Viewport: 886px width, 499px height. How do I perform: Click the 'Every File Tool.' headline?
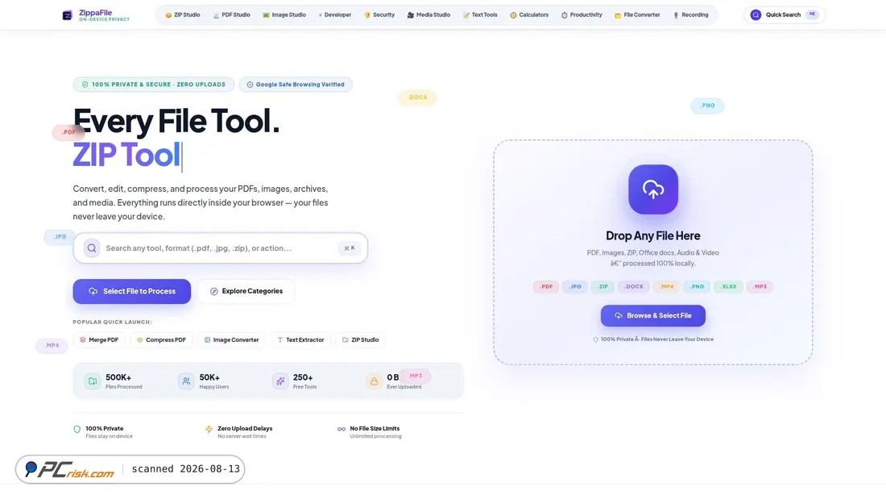point(176,121)
